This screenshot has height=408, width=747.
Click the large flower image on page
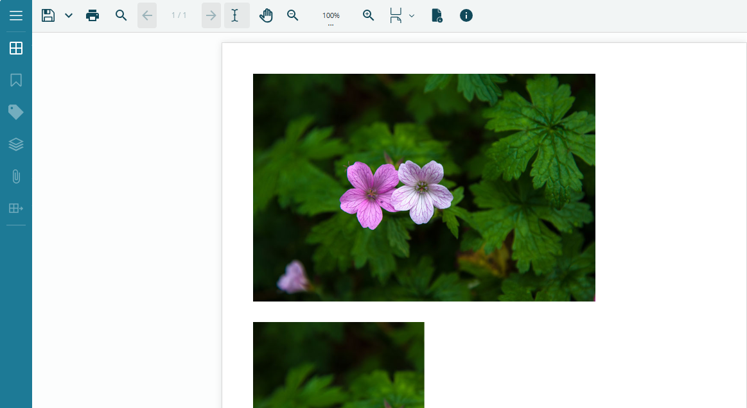pyautogui.click(x=424, y=187)
